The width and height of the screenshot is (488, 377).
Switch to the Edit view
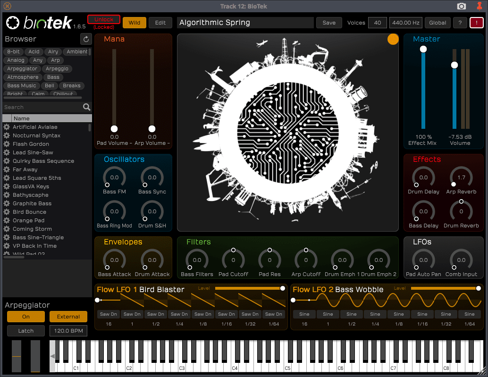click(160, 23)
